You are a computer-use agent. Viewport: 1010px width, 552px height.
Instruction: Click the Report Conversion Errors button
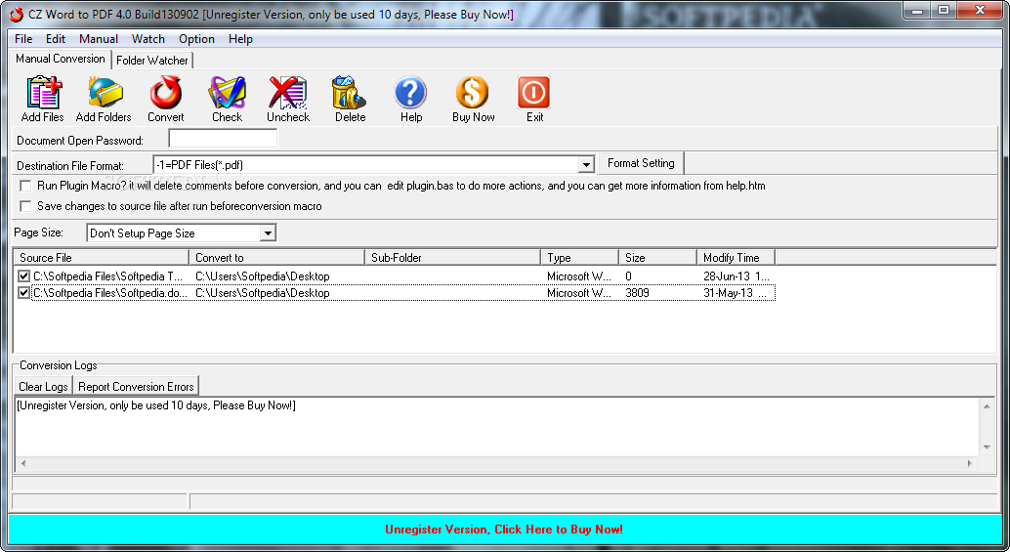pyautogui.click(x=136, y=387)
